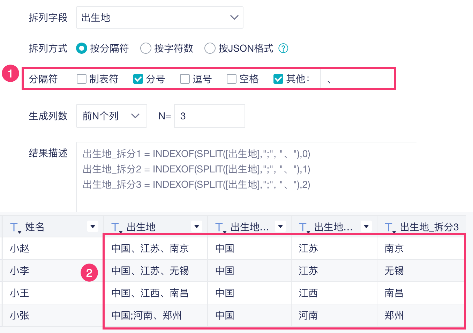Open the 姓名 column header dropdown arrow
The image size is (473, 333).
coord(93,227)
